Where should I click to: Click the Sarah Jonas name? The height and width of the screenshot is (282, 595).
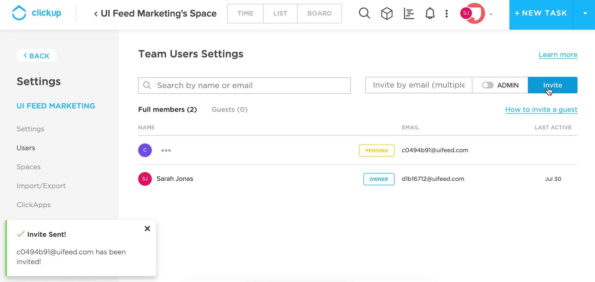pos(175,179)
